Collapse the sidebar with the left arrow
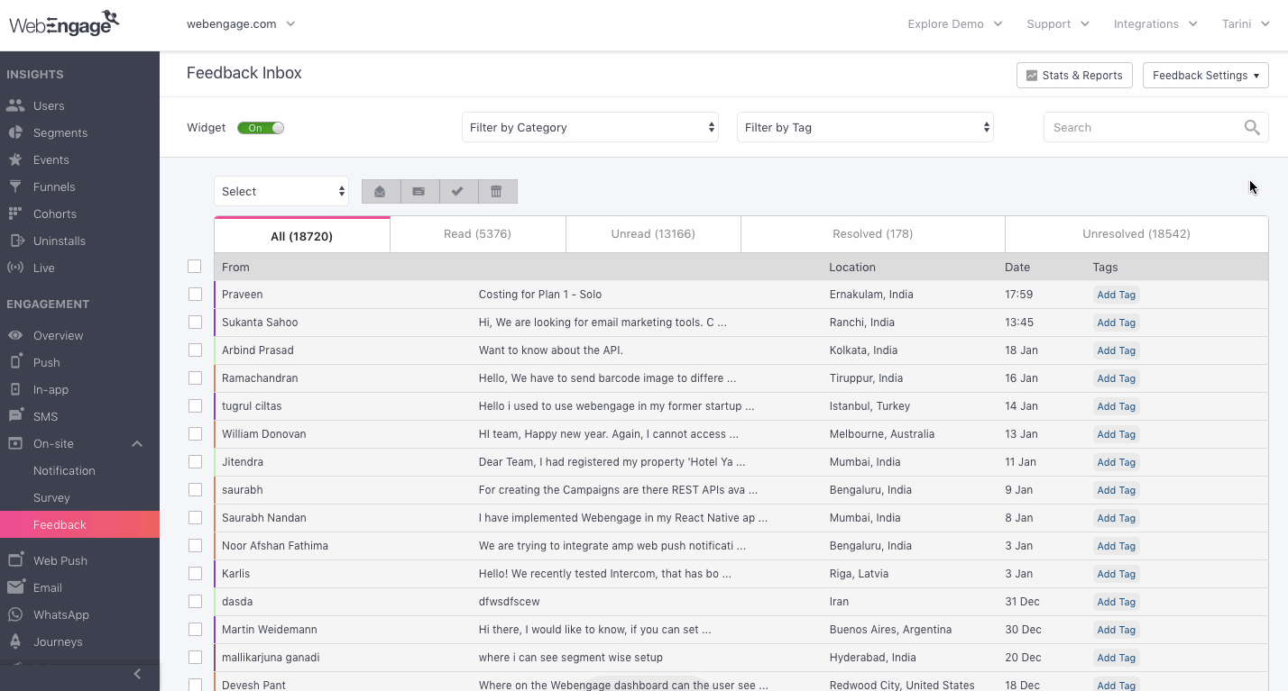The height and width of the screenshot is (691, 1288). [x=137, y=674]
